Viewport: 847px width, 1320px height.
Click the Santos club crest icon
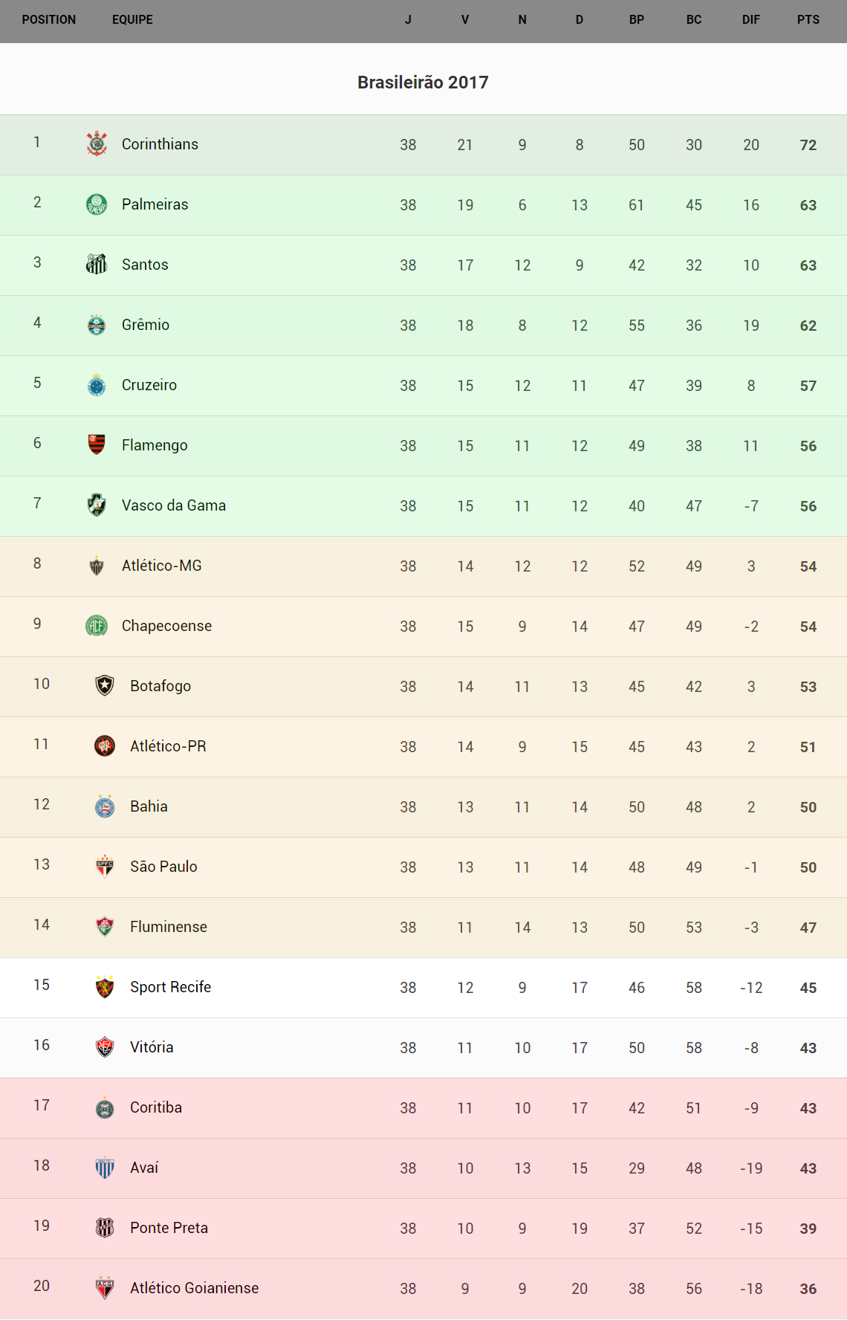point(97,264)
